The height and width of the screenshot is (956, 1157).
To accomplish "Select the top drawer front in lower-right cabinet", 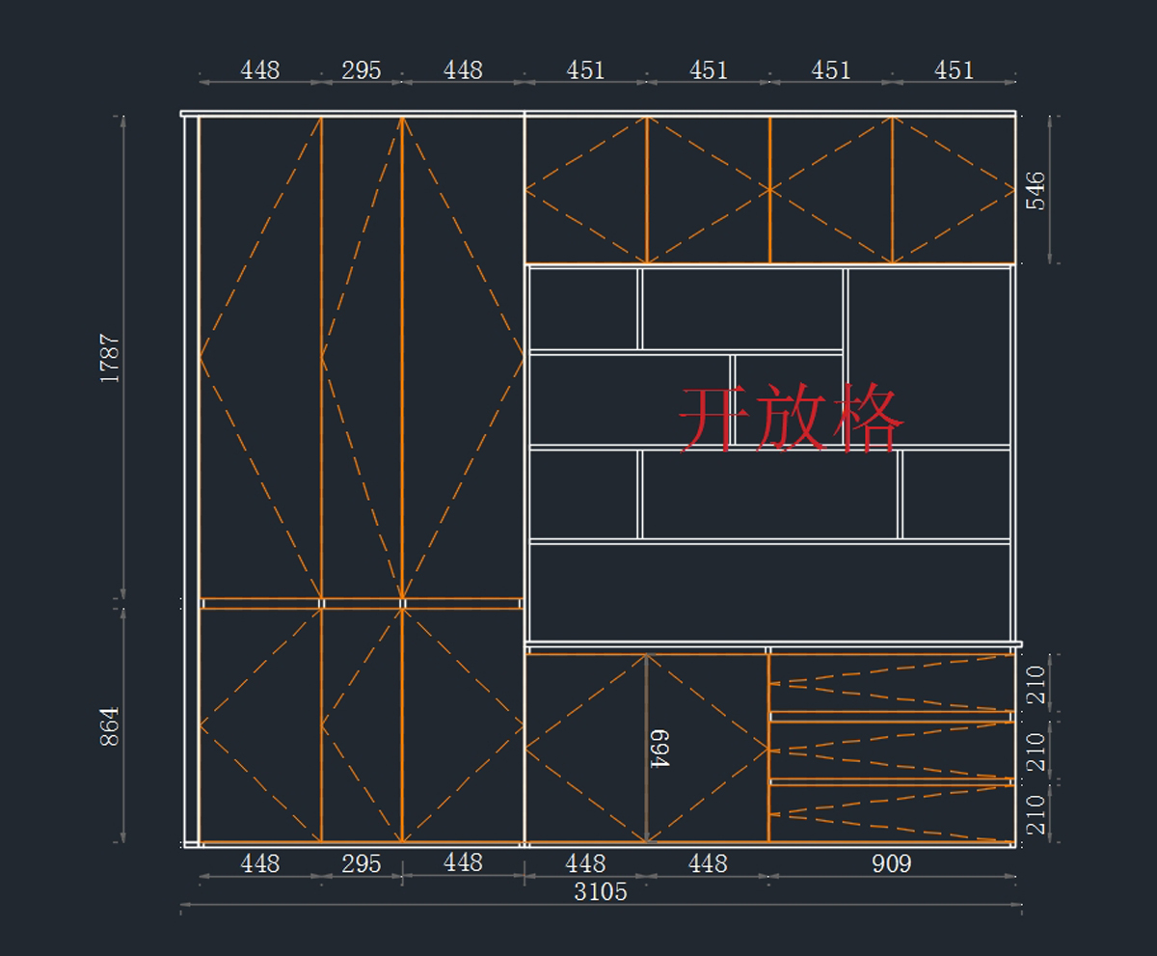I will [891, 683].
